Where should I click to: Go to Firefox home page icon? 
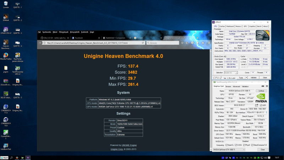point(203,43)
